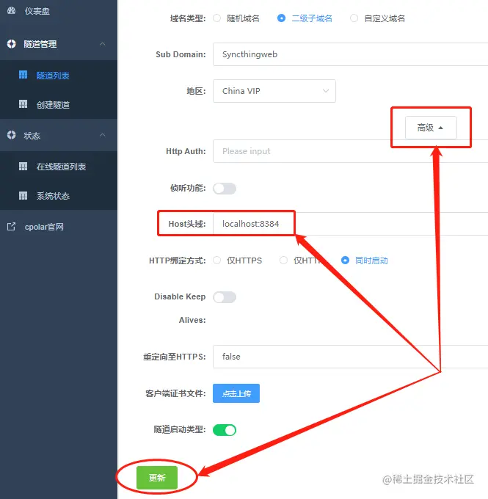Open 隧道列表 in the sidebar
The width and height of the screenshot is (488, 499).
53,76
